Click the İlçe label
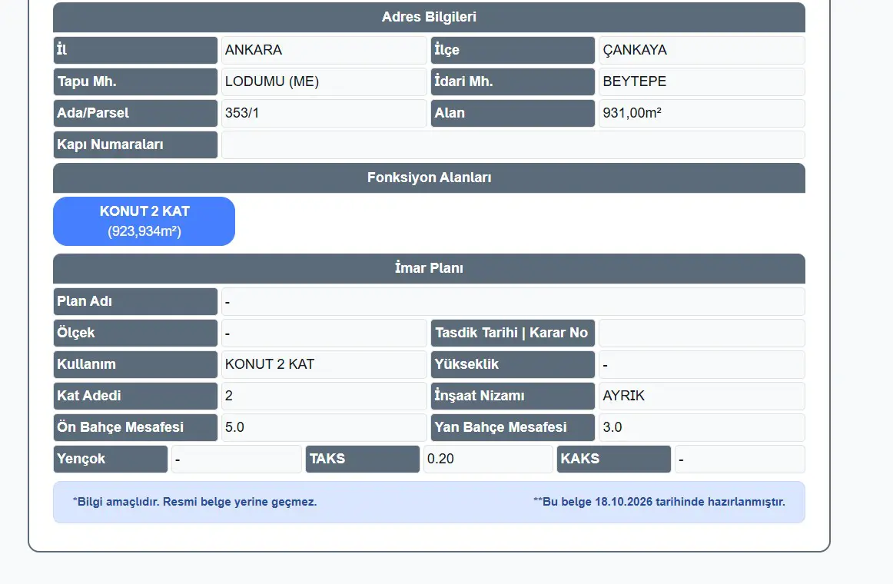This screenshot has width=893, height=584. (513, 50)
